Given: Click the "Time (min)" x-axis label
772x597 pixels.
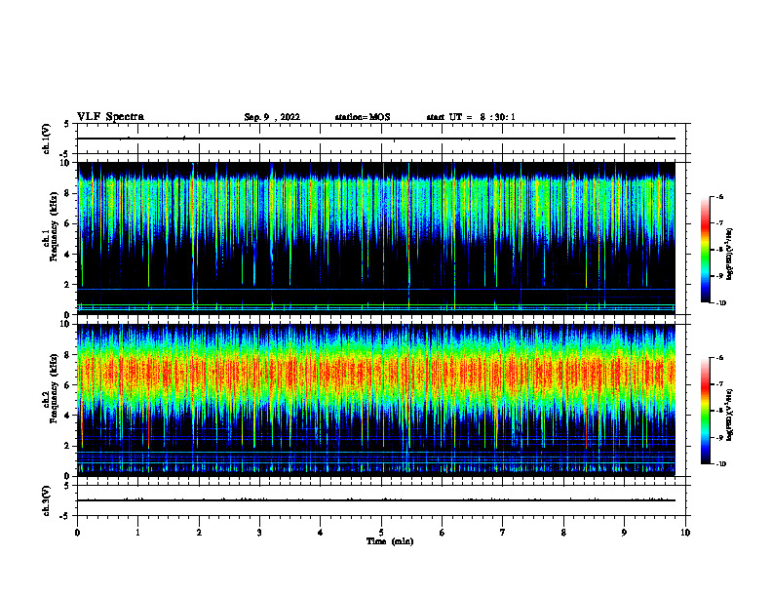Looking at the screenshot, I should pos(390,541).
